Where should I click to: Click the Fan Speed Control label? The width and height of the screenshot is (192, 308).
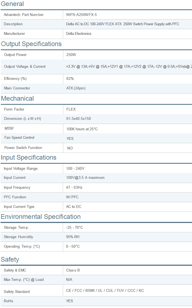tap(19, 138)
